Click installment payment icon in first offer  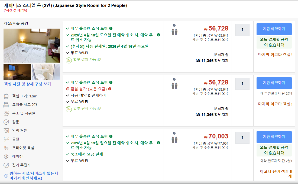coord(69,60)
